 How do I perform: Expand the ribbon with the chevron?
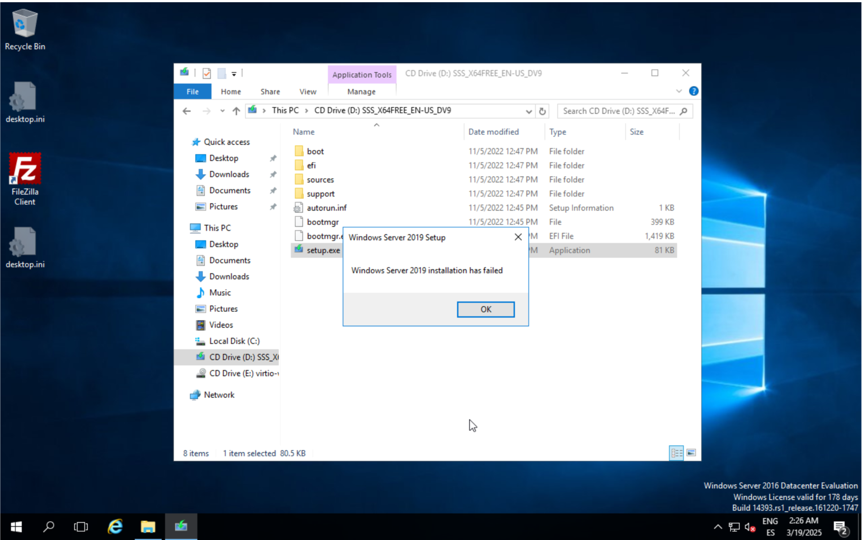679,91
